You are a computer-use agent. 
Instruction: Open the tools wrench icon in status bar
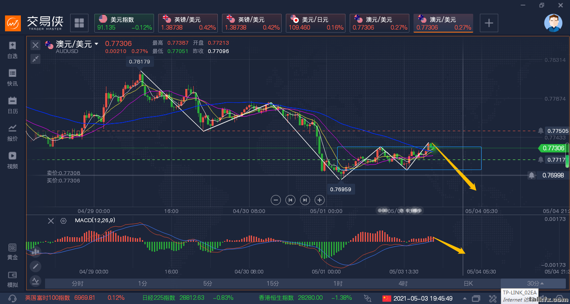pos(493,299)
